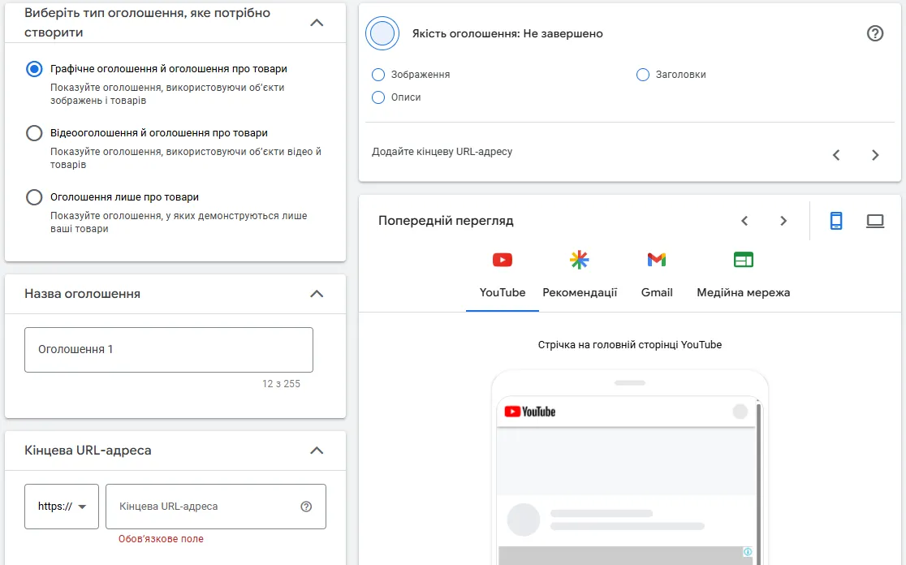Switch to the Рекомендації preview tab
Viewport: 906px width, 565px height.
point(580,278)
